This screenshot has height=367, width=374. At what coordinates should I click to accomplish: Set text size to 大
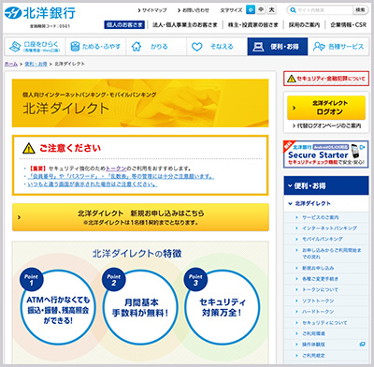(x=272, y=9)
